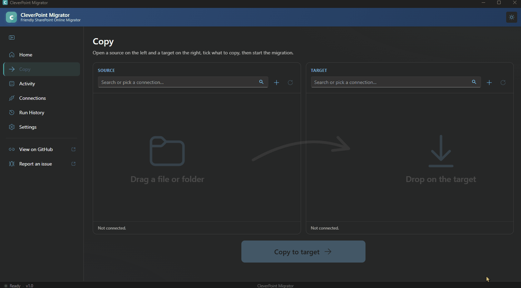Click the Report an issue bug icon
The height and width of the screenshot is (288, 521).
click(x=12, y=164)
